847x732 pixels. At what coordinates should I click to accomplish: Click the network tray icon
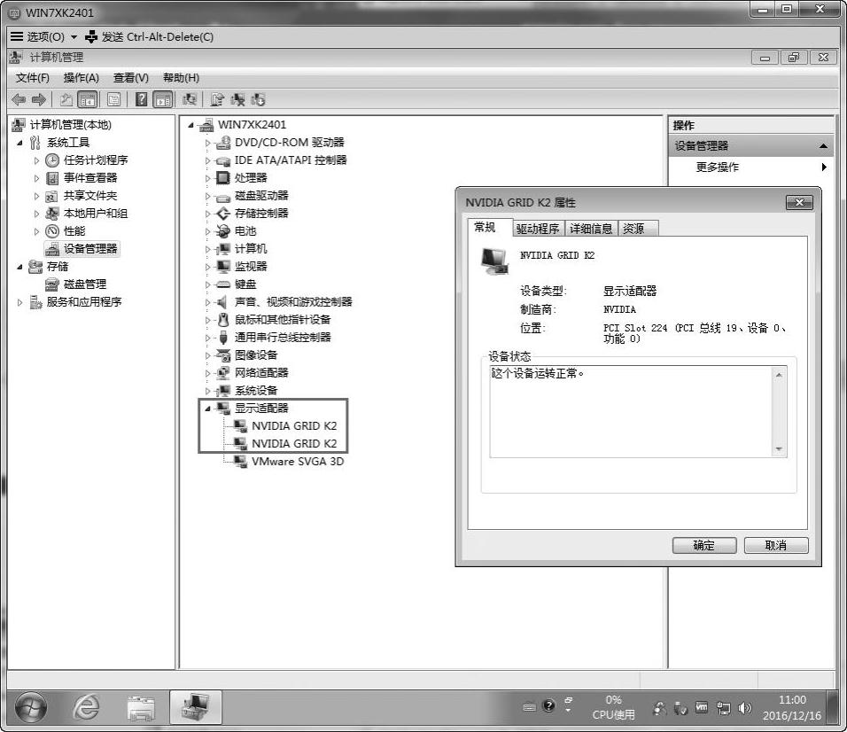(723, 708)
